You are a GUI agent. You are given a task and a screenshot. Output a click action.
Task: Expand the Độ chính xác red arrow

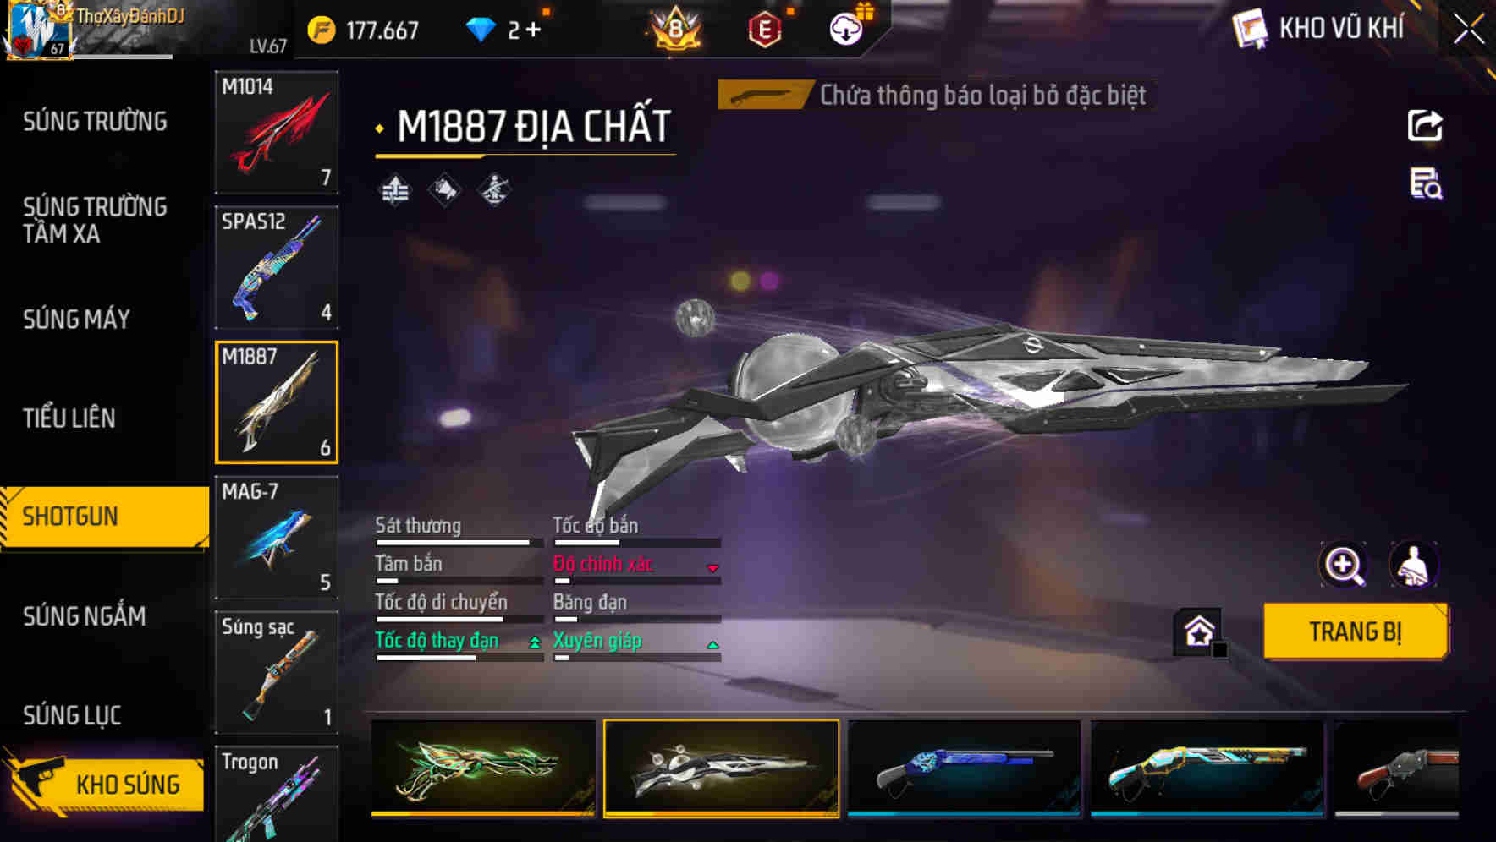(x=712, y=568)
